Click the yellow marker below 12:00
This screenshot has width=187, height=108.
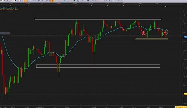[x=91, y=5]
